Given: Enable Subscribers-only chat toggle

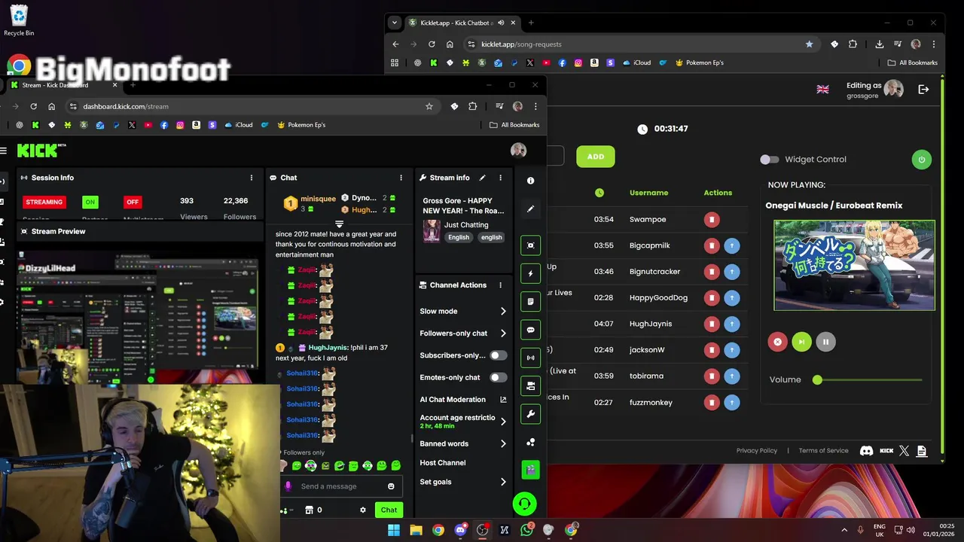Looking at the screenshot, I should coord(498,355).
